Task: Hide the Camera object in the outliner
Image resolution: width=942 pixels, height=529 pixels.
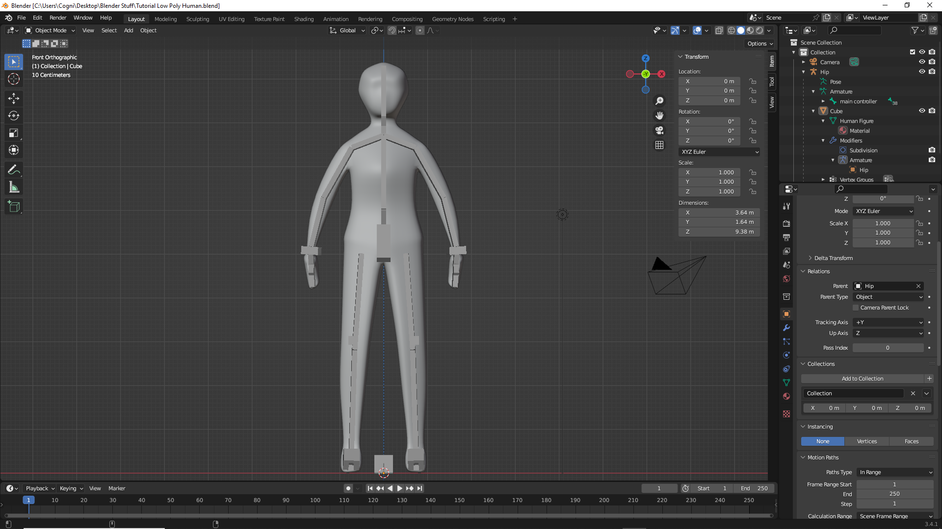Action: point(922,62)
